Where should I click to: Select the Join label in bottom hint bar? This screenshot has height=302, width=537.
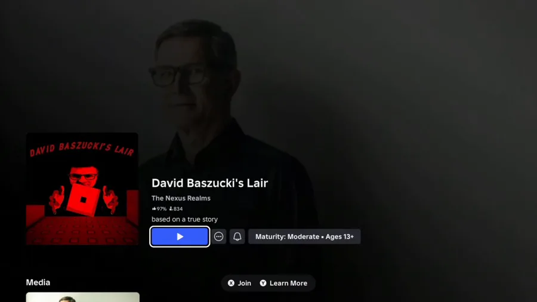[x=245, y=283]
